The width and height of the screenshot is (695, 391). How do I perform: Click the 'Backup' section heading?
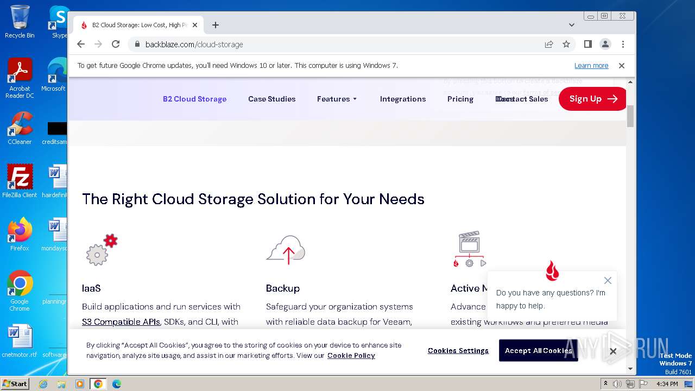click(283, 288)
